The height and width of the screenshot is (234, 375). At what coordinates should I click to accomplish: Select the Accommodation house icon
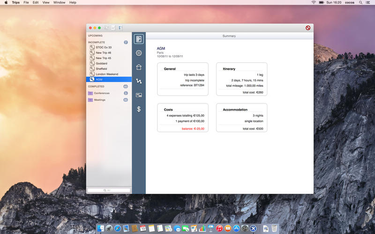point(139,67)
